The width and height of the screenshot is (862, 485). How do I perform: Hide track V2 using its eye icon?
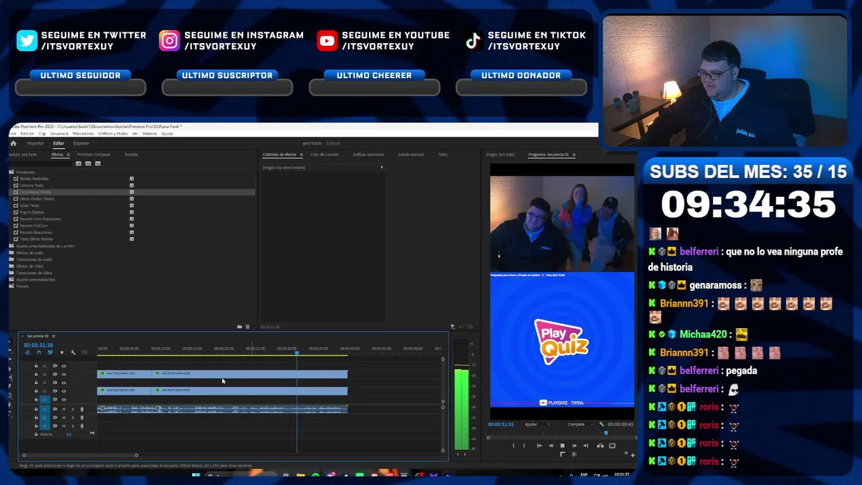click(64, 391)
